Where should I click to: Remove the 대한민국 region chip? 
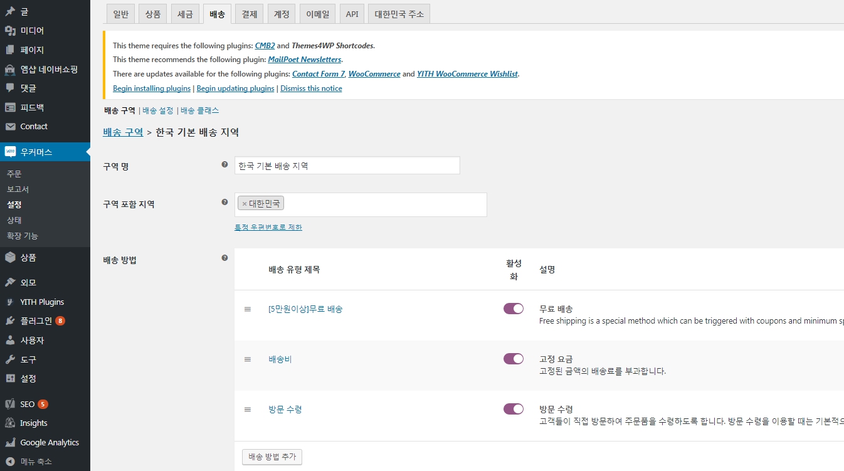(244, 203)
